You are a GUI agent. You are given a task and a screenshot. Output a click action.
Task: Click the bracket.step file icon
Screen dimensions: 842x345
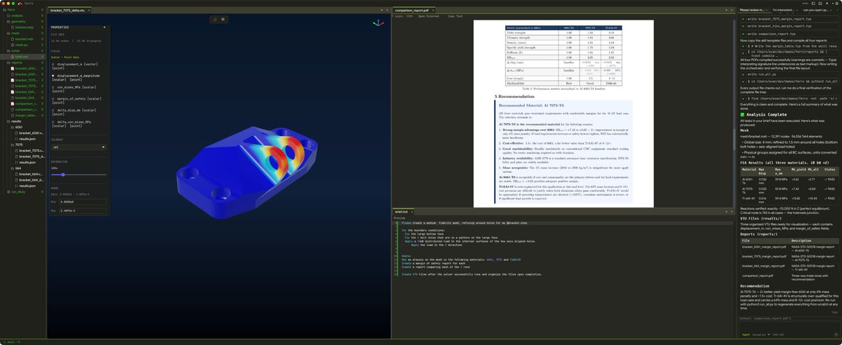click(13, 27)
